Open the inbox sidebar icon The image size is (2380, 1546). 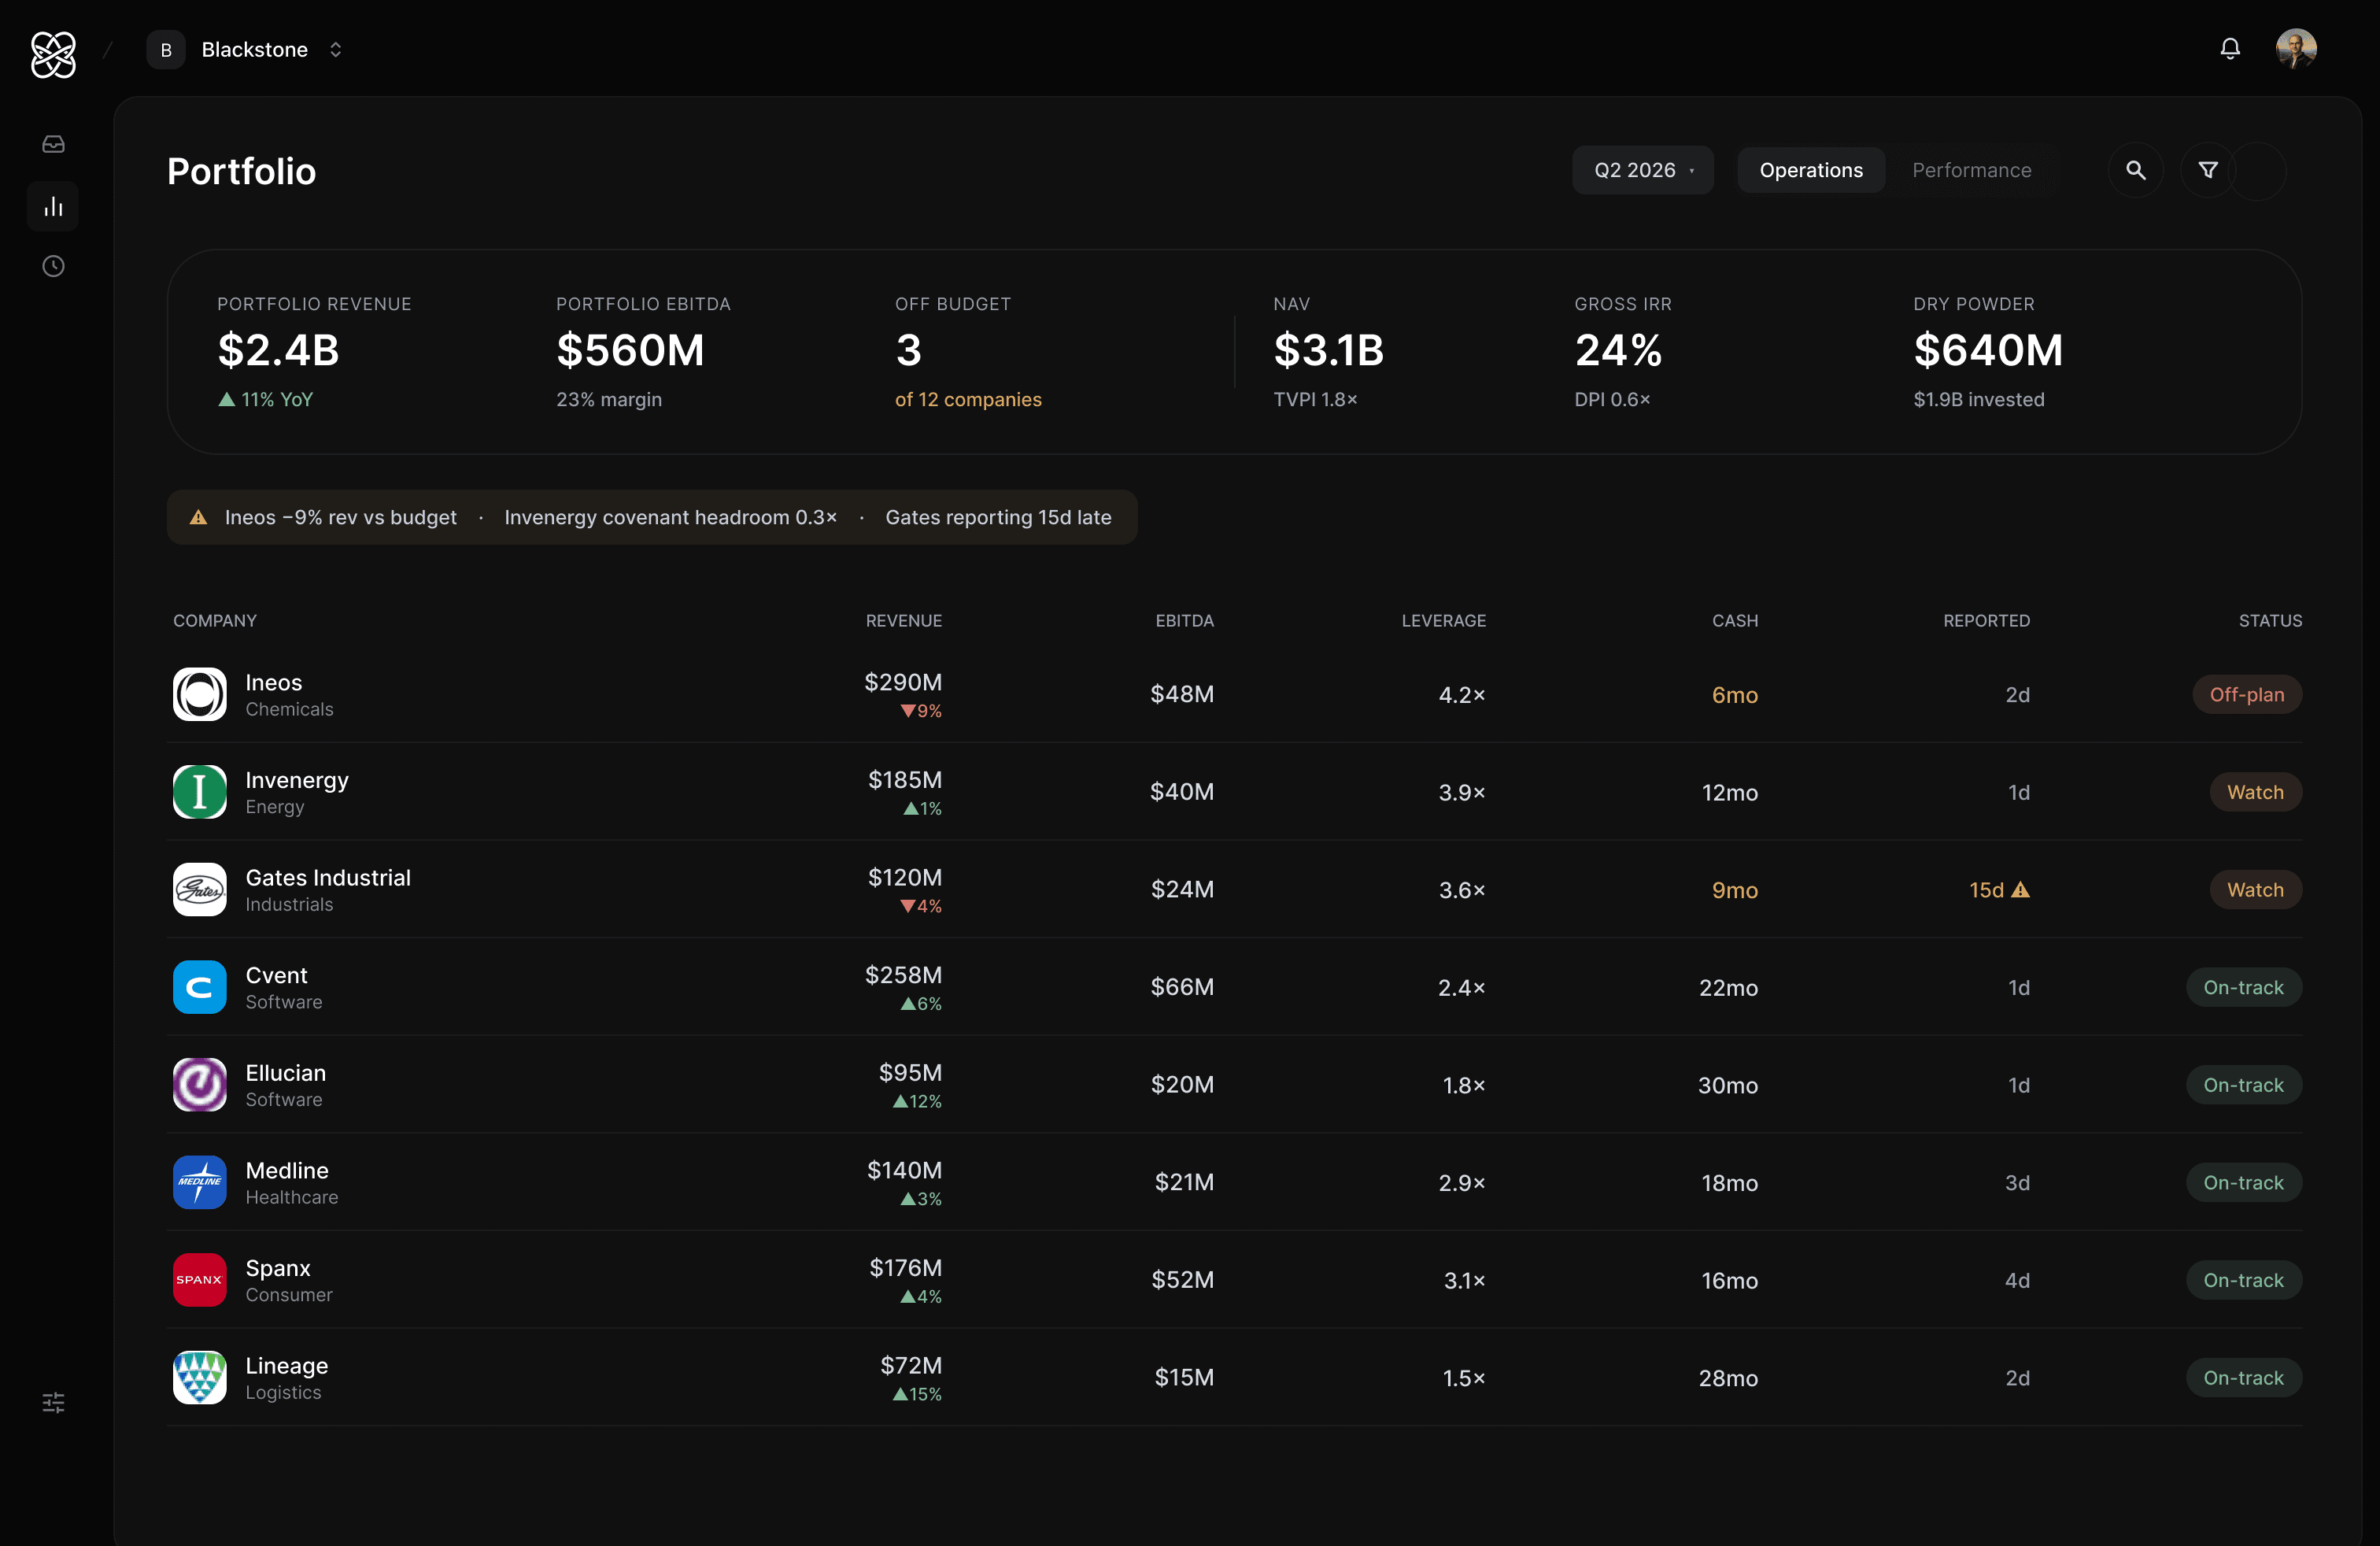pyautogui.click(x=53, y=145)
